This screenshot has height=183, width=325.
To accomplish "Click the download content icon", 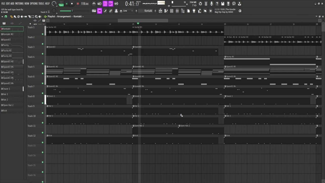I will [x=239, y=4].
